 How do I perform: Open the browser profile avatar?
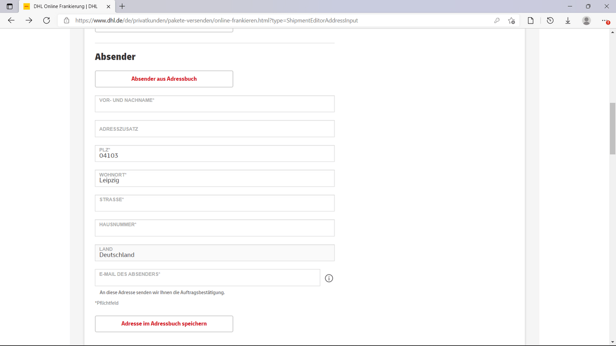pyautogui.click(x=586, y=21)
